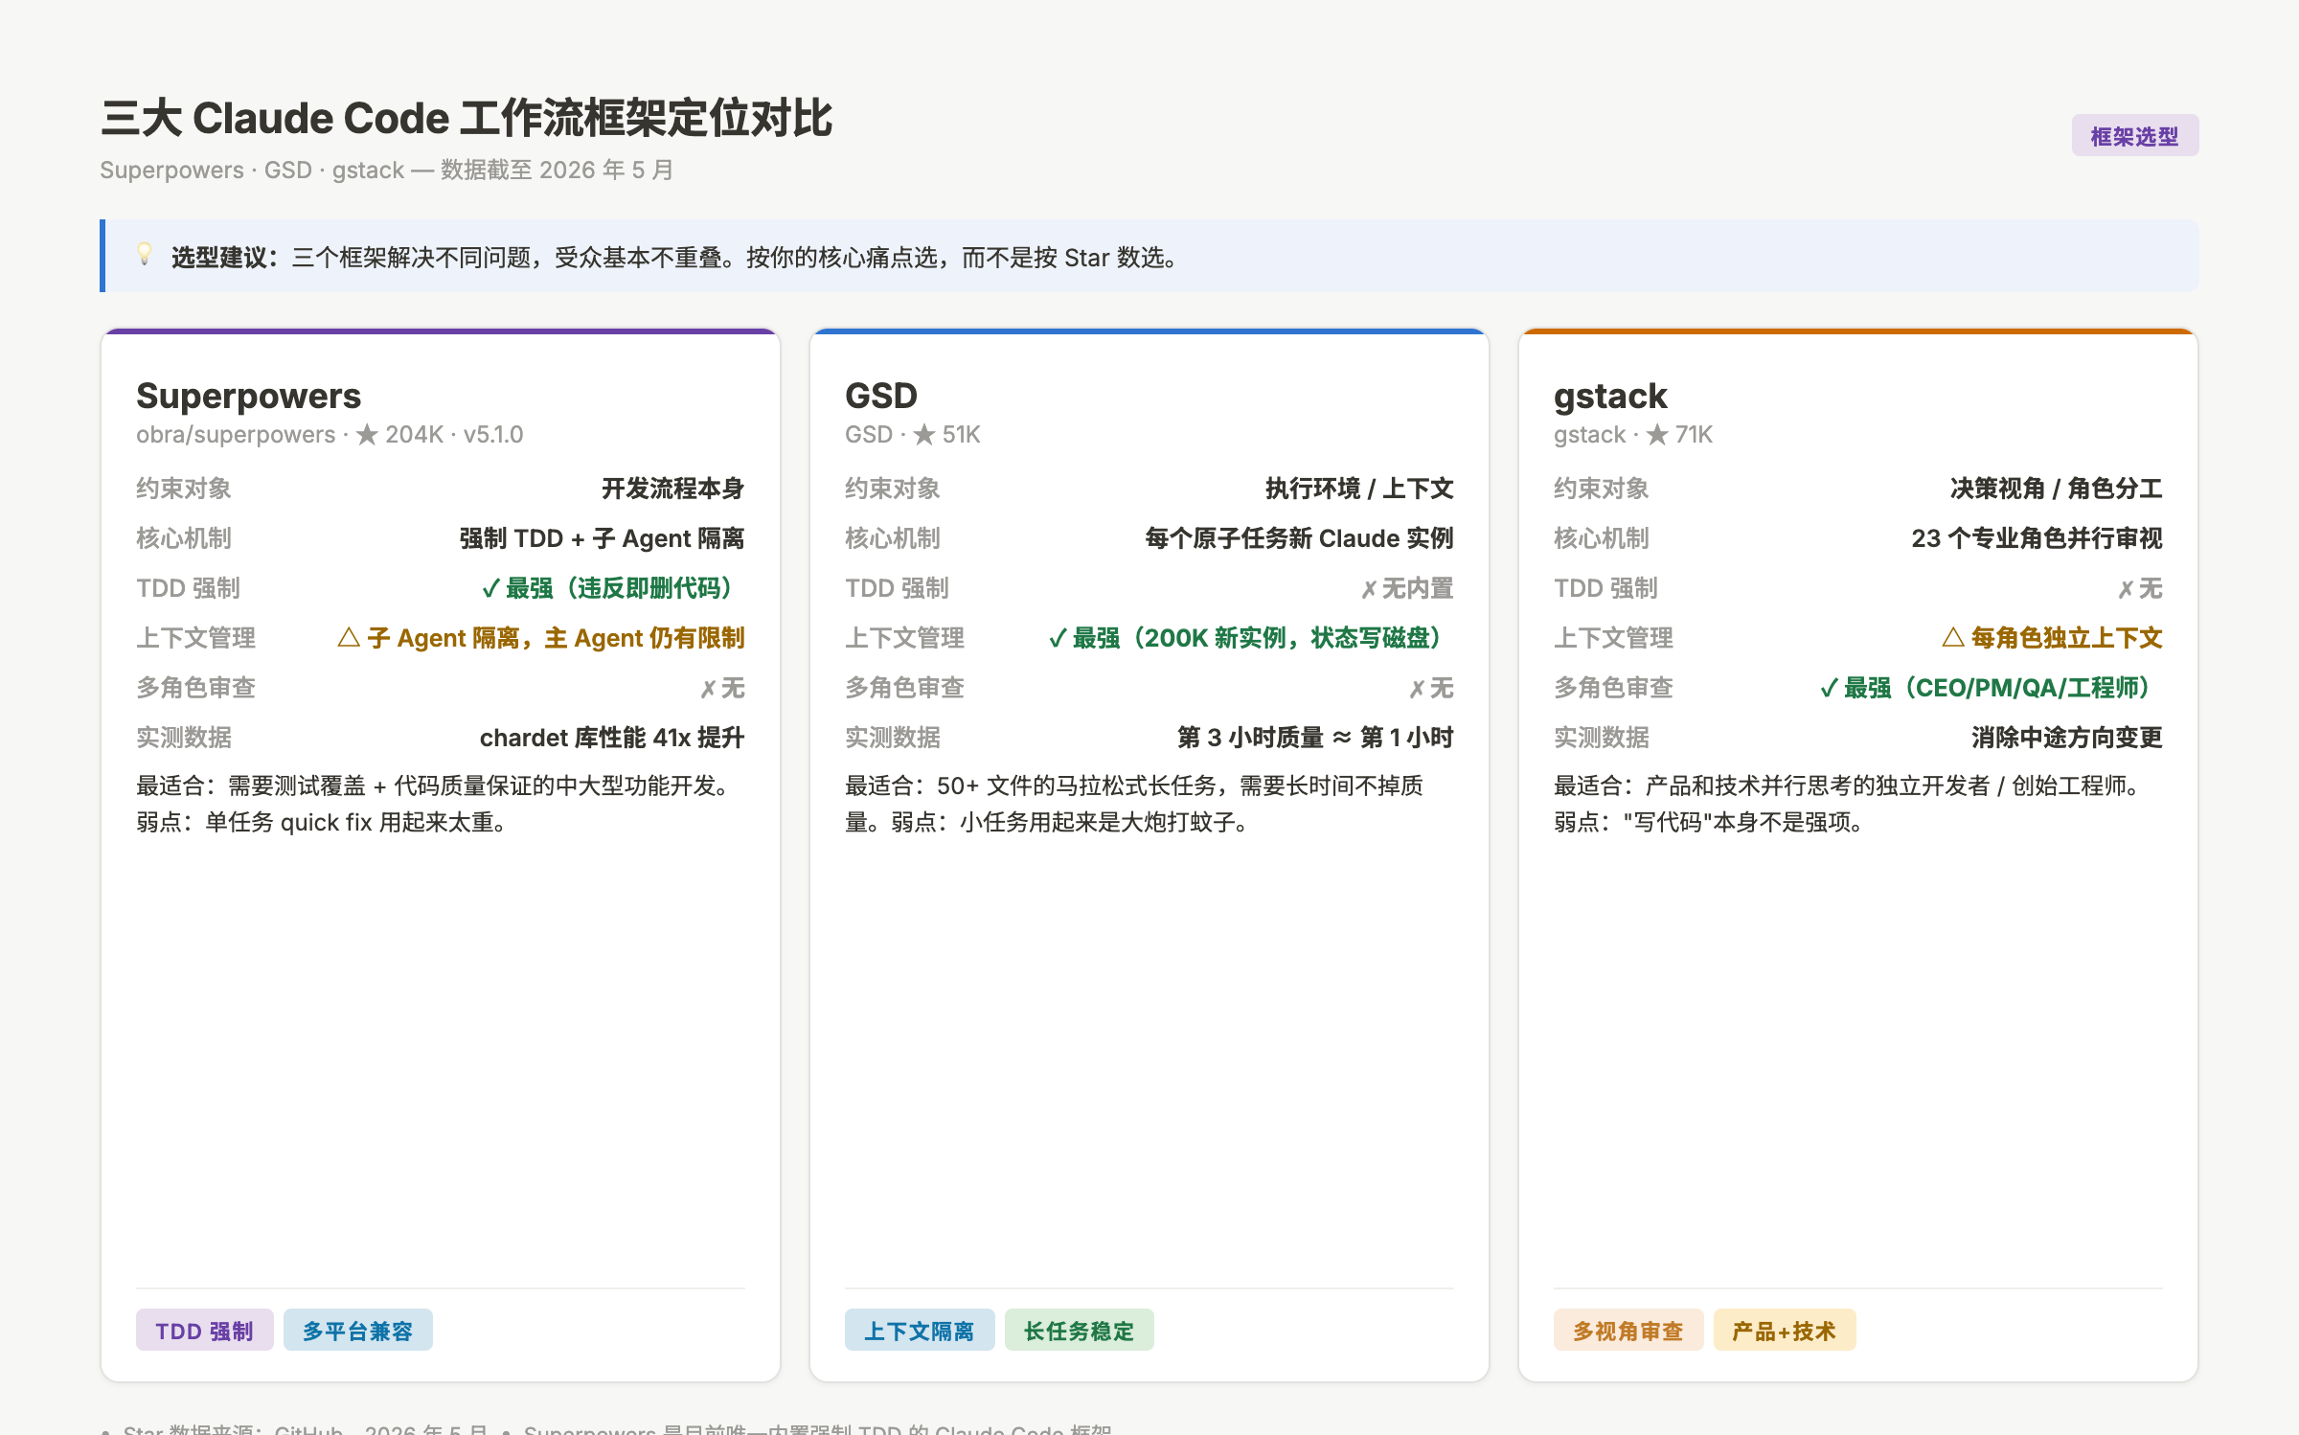Viewport: 2299px width, 1435px height.
Task: Select the TDD 强制 tag on the Superpowers card
Action: (205, 1330)
